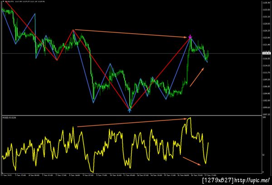Click the RSI scale value 100

264,118
